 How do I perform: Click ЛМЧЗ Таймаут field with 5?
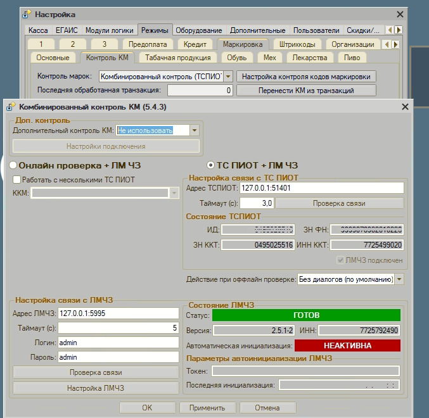point(118,328)
